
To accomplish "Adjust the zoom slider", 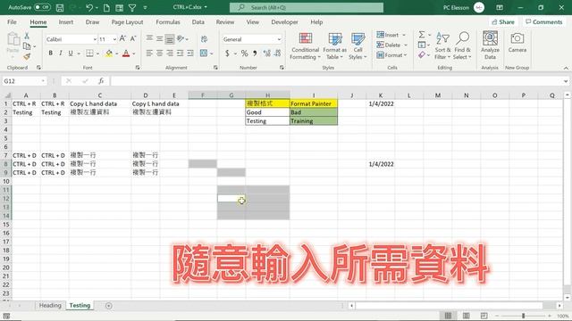I will tap(523, 316).
